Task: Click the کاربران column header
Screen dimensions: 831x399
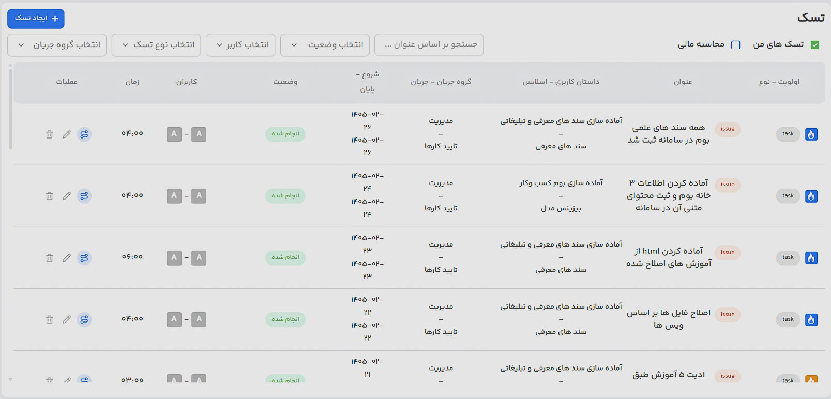Action: pos(187,82)
